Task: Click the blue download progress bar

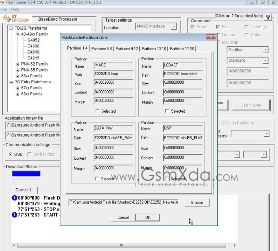Action: tap(26, 174)
